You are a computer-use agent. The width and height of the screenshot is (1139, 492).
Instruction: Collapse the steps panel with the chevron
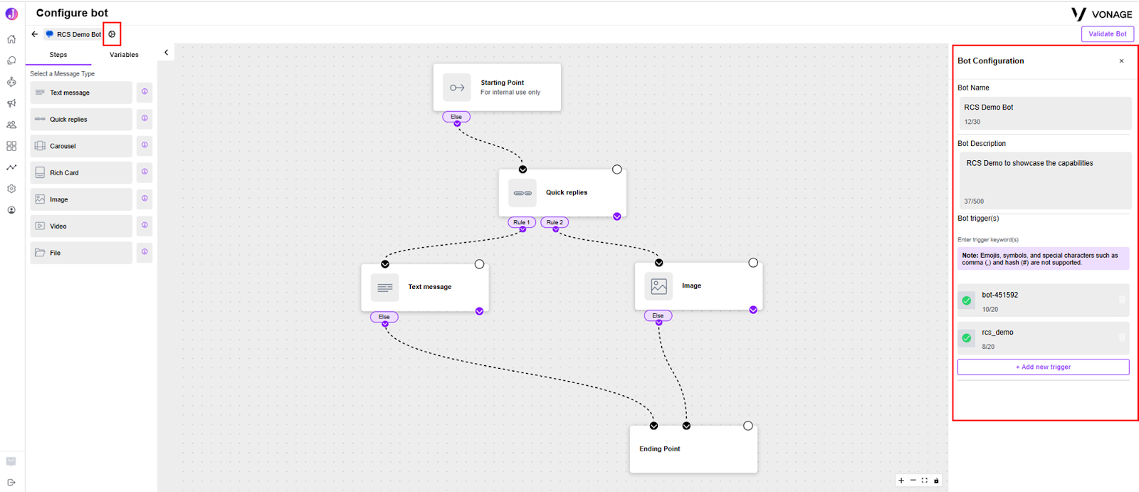coord(166,53)
